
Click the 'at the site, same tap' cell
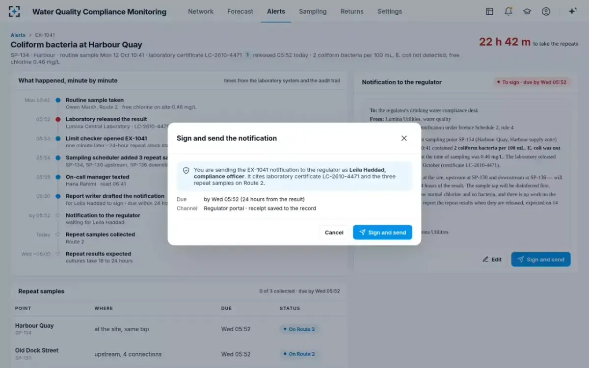[121, 329]
